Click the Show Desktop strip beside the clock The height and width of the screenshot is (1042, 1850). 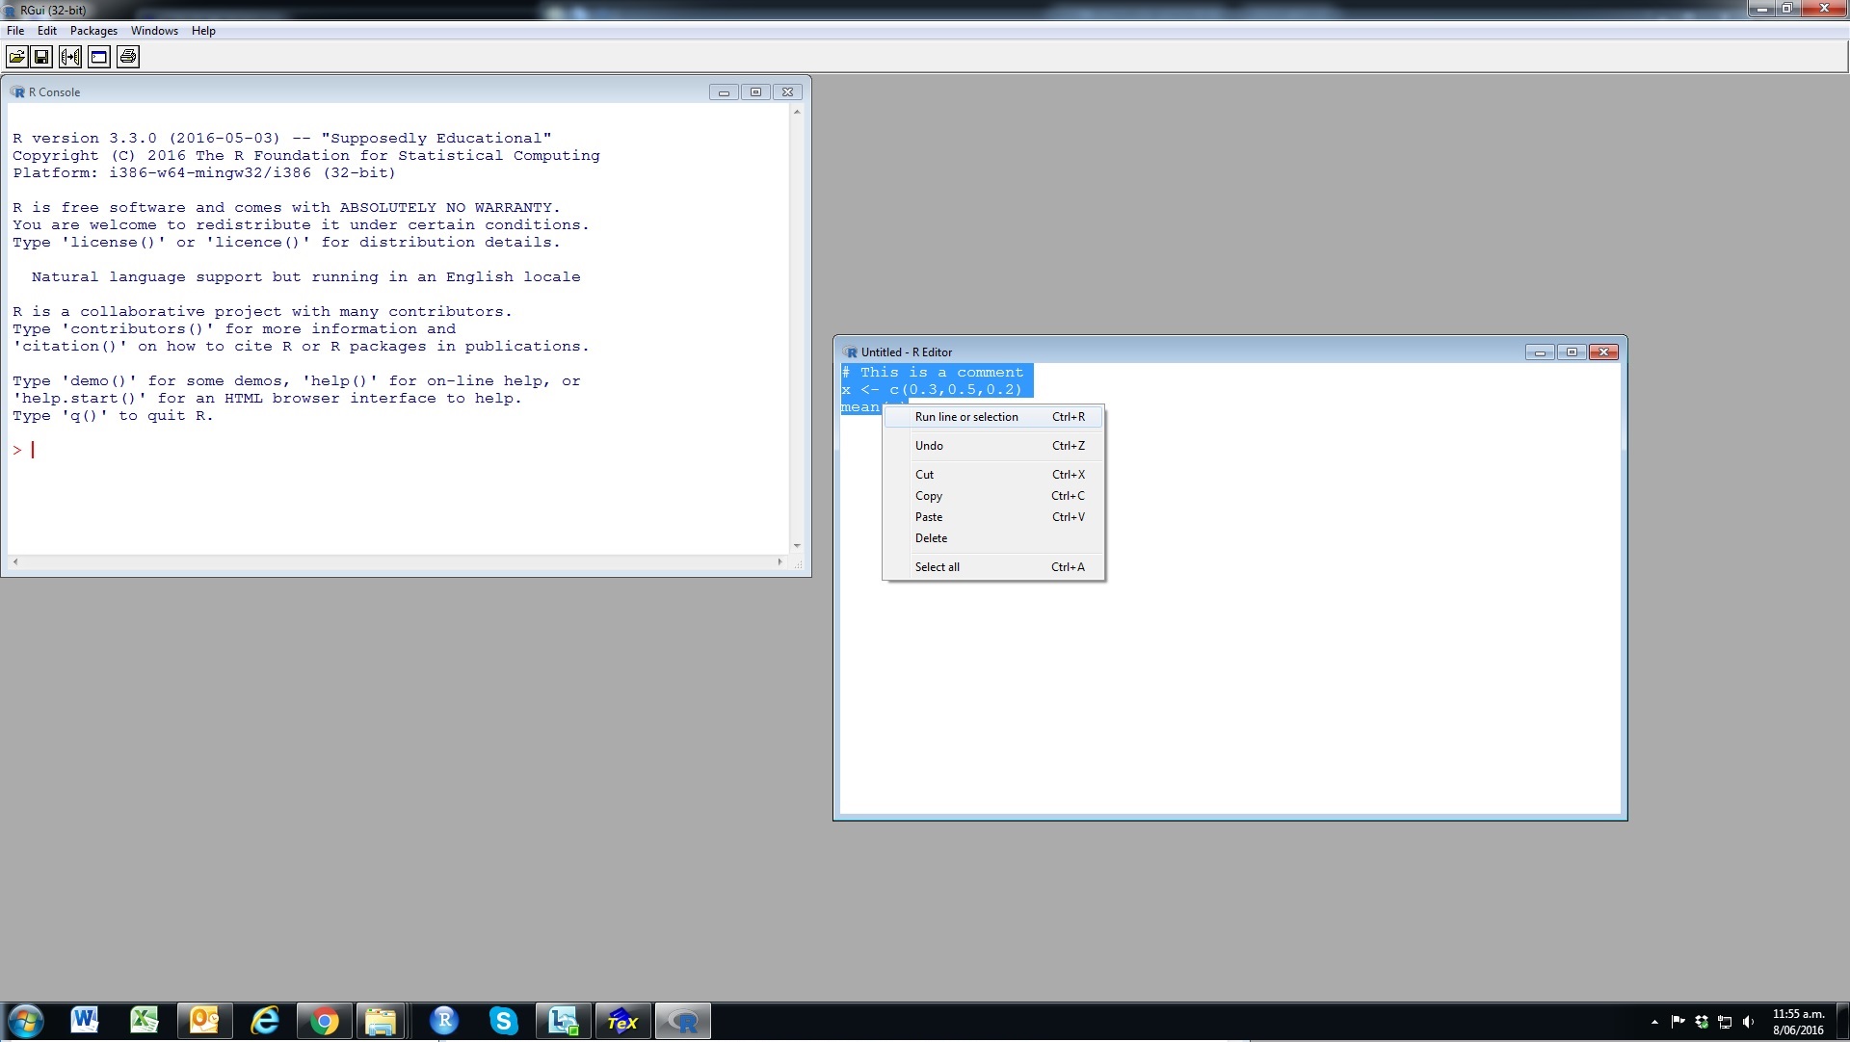point(1842,1022)
